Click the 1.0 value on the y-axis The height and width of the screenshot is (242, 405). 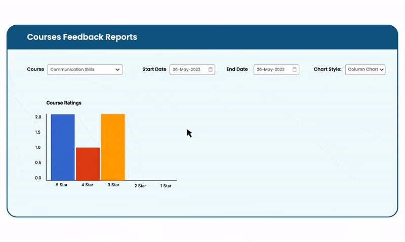pyautogui.click(x=38, y=147)
